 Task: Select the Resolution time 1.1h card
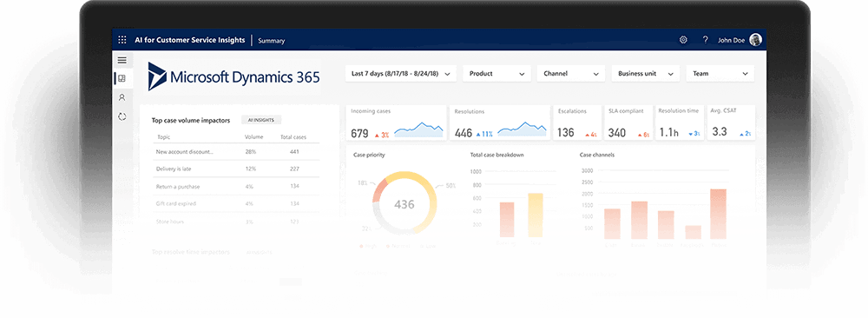[680, 123]
